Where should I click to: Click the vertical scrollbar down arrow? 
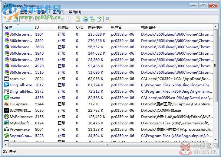216,140
